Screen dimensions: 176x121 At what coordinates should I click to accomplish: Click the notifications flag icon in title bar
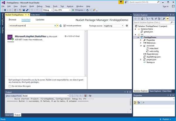[x=121, y=2]
